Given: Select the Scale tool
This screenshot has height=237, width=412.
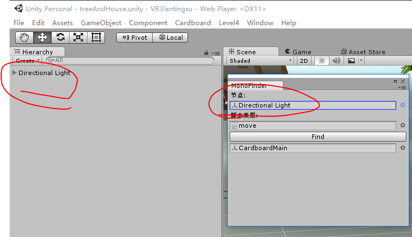Looking at the screenshot, I should click(78, 38).
